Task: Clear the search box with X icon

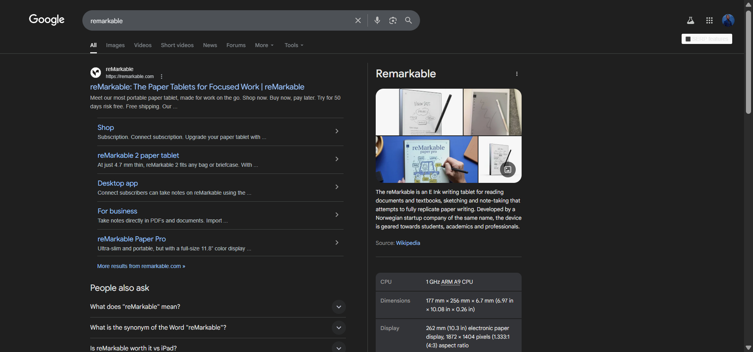Action: click(x=358, y=20)
